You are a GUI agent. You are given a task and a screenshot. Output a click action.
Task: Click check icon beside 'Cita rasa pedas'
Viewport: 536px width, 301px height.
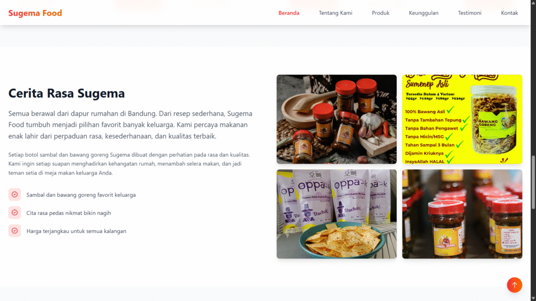pyautogui.click(x=15, y=213)
